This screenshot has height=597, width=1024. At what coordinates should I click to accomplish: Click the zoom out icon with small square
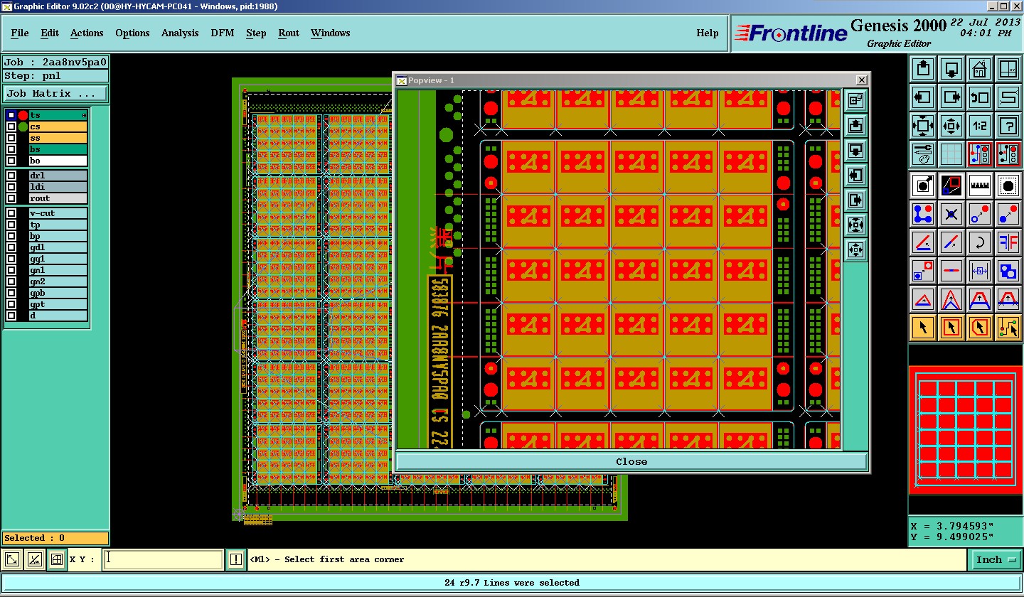pos(951,126)
